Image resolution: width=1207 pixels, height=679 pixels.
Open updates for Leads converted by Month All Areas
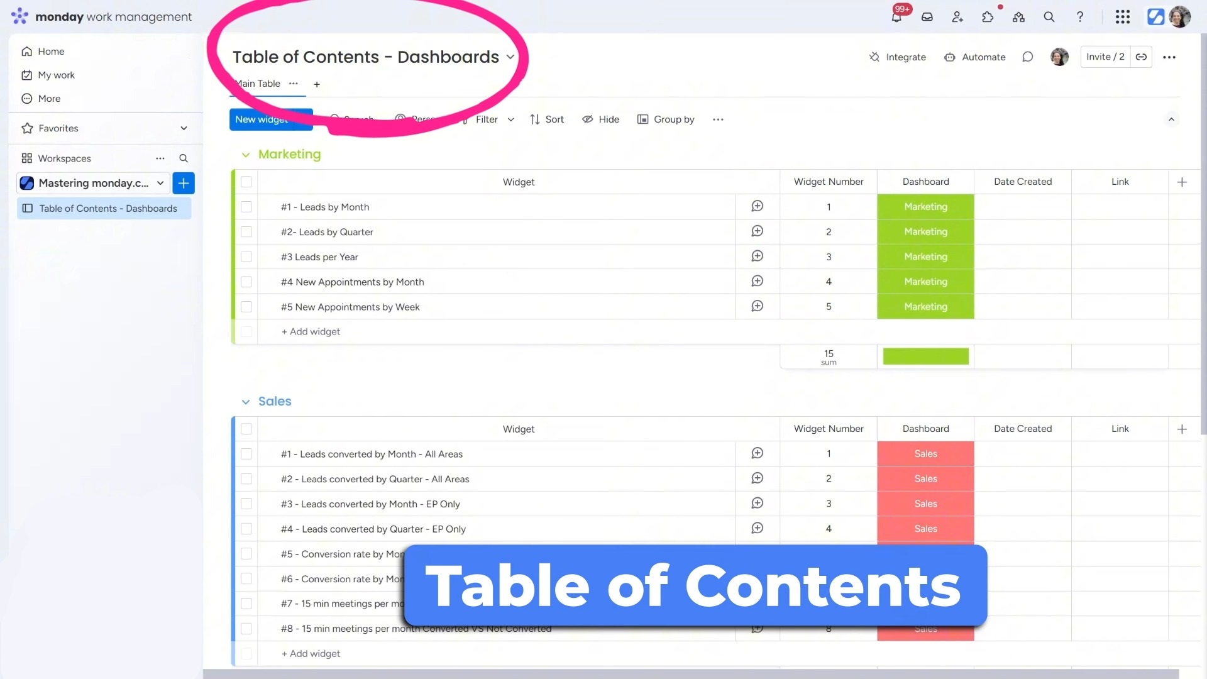click(x=758, y=453)
